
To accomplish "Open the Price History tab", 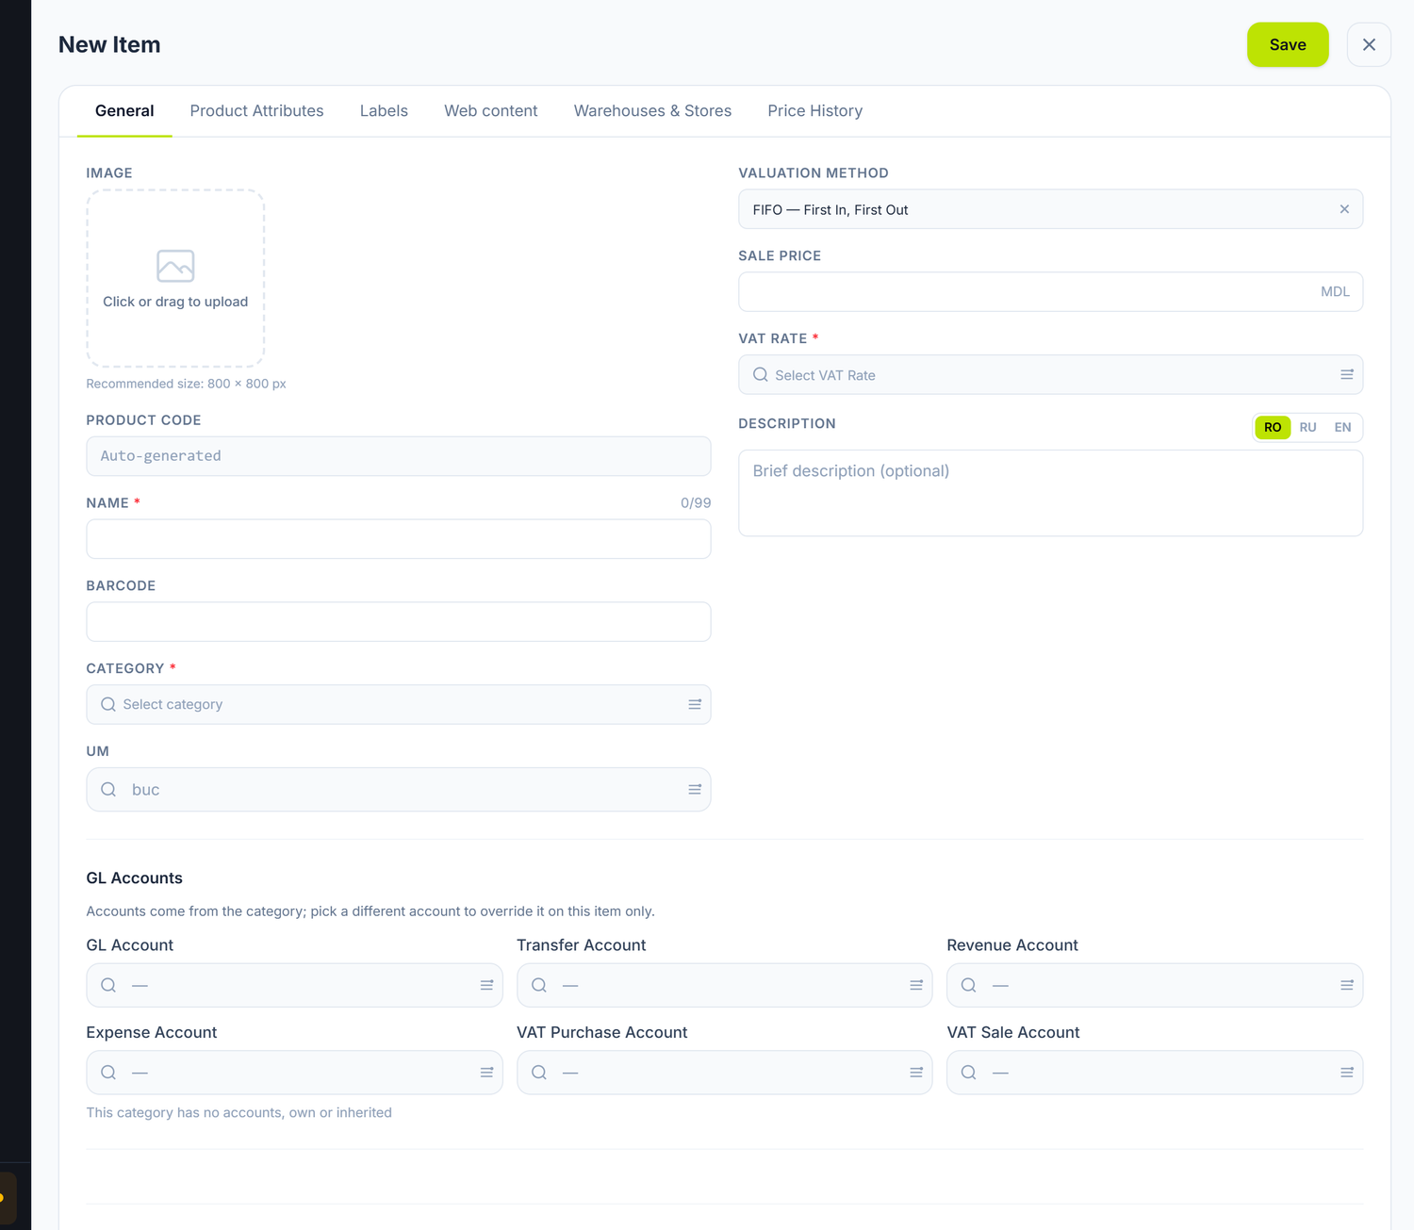I will pyautogui.click(x=815, y=111).
